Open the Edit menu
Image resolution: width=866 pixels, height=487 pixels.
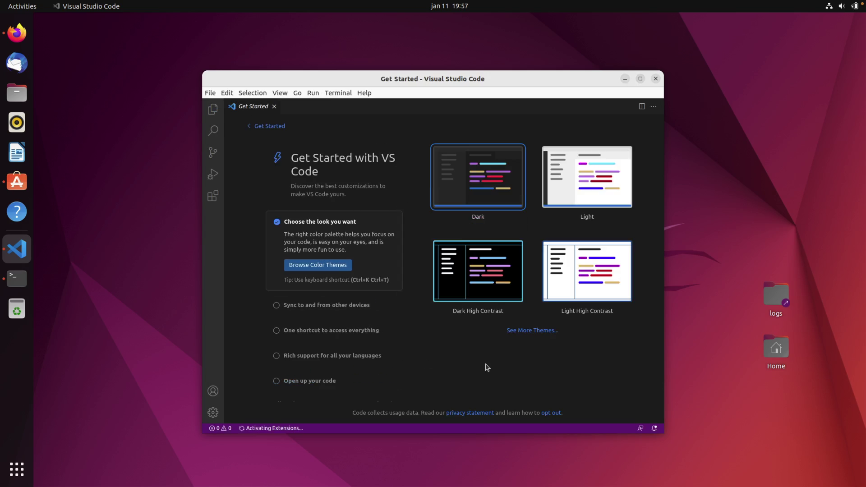pyautogui.click(x=227, y=93)
